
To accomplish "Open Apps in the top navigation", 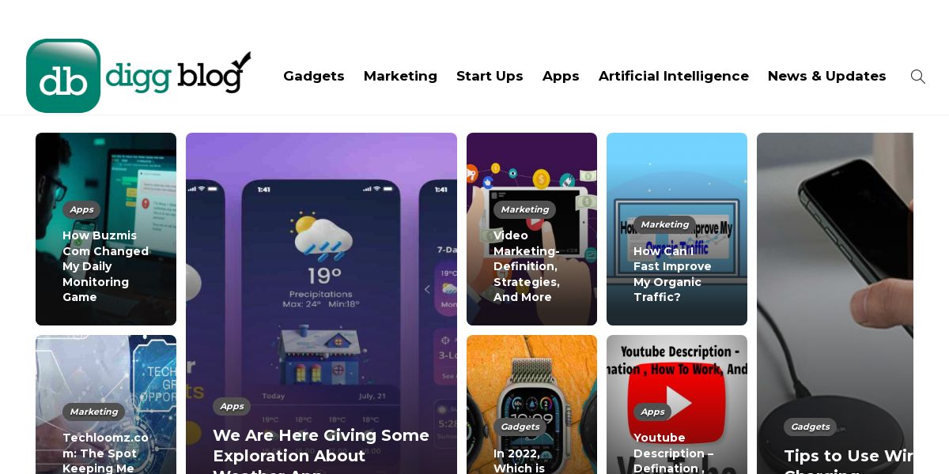I will tap(561, 76).
